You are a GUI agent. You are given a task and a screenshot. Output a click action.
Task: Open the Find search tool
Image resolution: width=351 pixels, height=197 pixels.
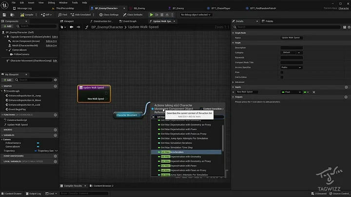click(x=63, y=15)
